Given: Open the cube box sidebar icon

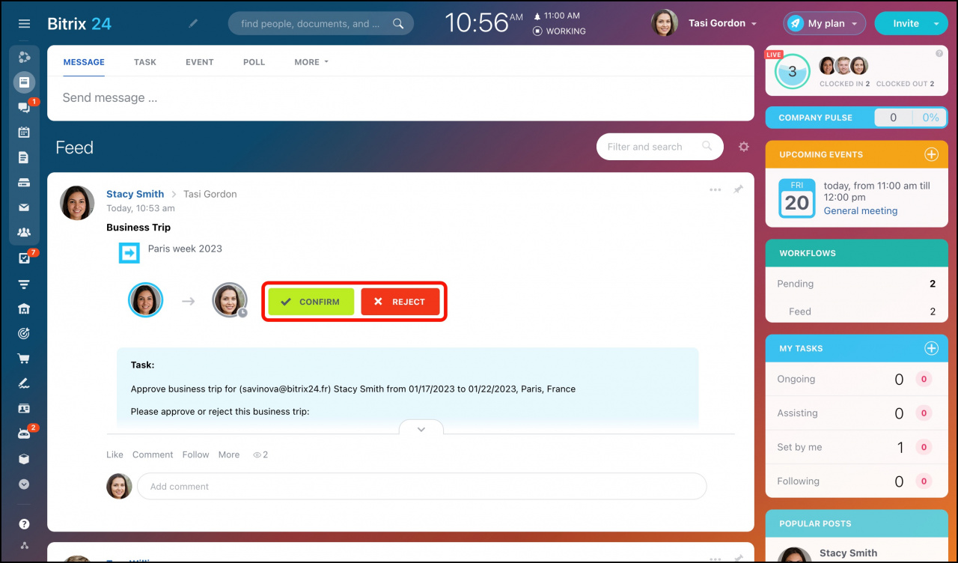Looking at the screenshot, I should (x=24, y=459).
